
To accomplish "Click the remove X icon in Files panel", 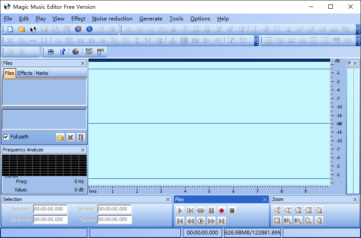I will 70,137.
